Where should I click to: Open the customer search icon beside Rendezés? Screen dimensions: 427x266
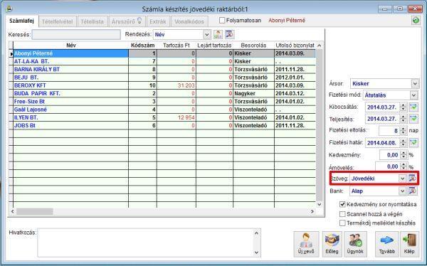218,34
